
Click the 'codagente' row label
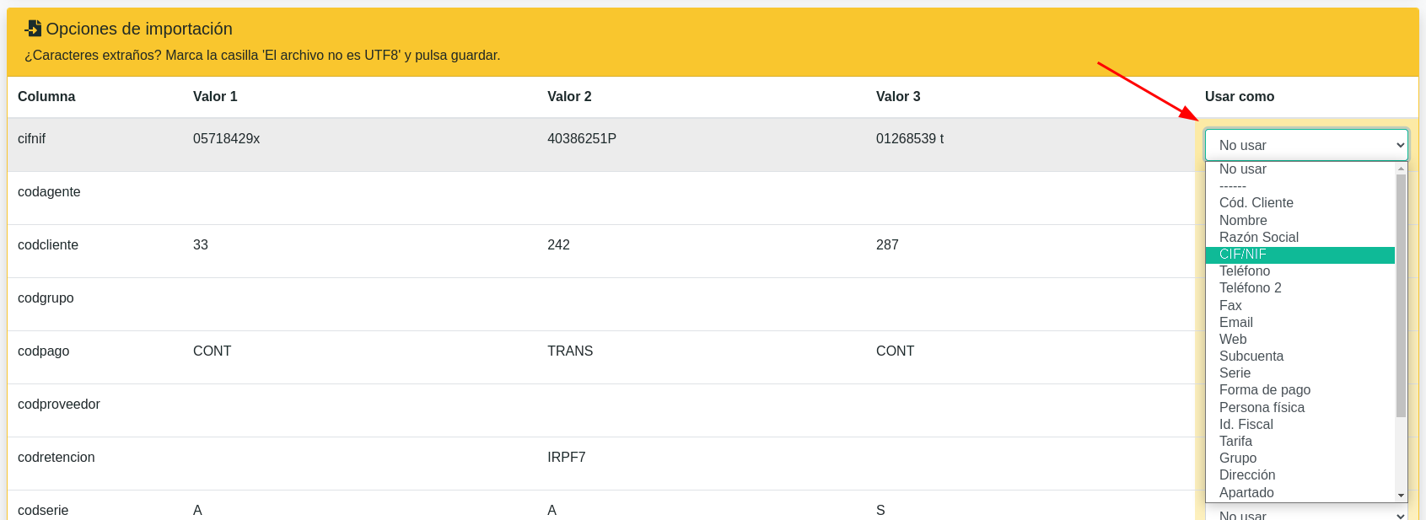tap(49, 192)
